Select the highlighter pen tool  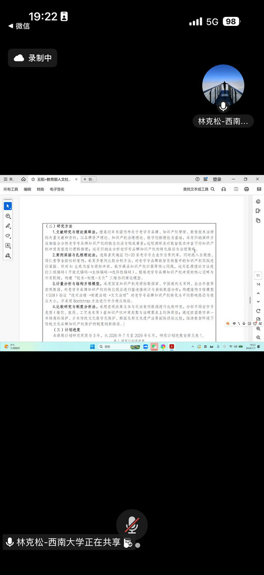8,226
